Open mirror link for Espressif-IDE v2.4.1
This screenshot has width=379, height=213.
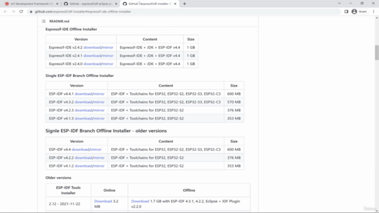coord(108,56)
